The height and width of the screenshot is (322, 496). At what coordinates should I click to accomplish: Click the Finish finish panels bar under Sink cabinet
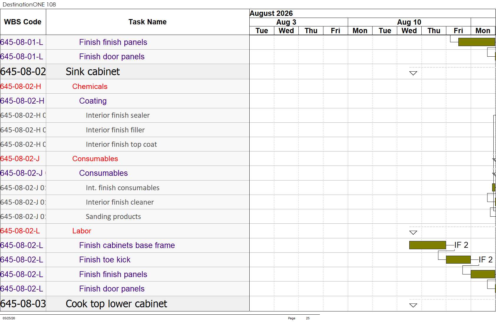tap(483, 274)
